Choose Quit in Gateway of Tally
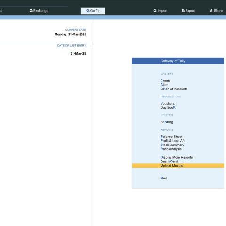The height and width of the screenshot is (226, 226). click(163, 178)
